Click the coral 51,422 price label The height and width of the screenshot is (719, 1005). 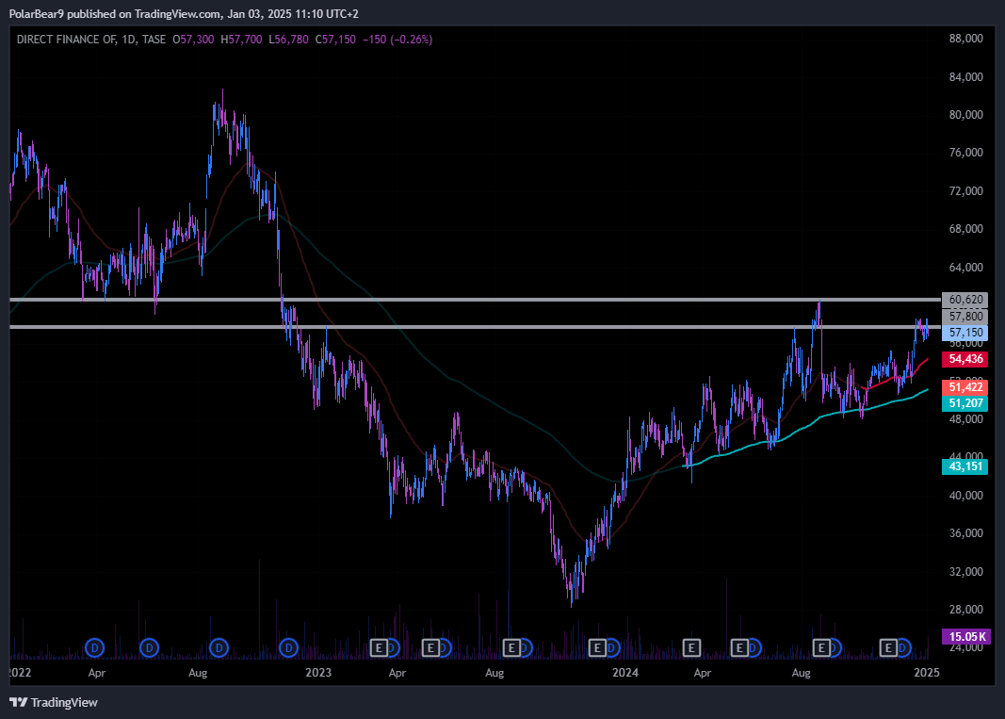966,387
